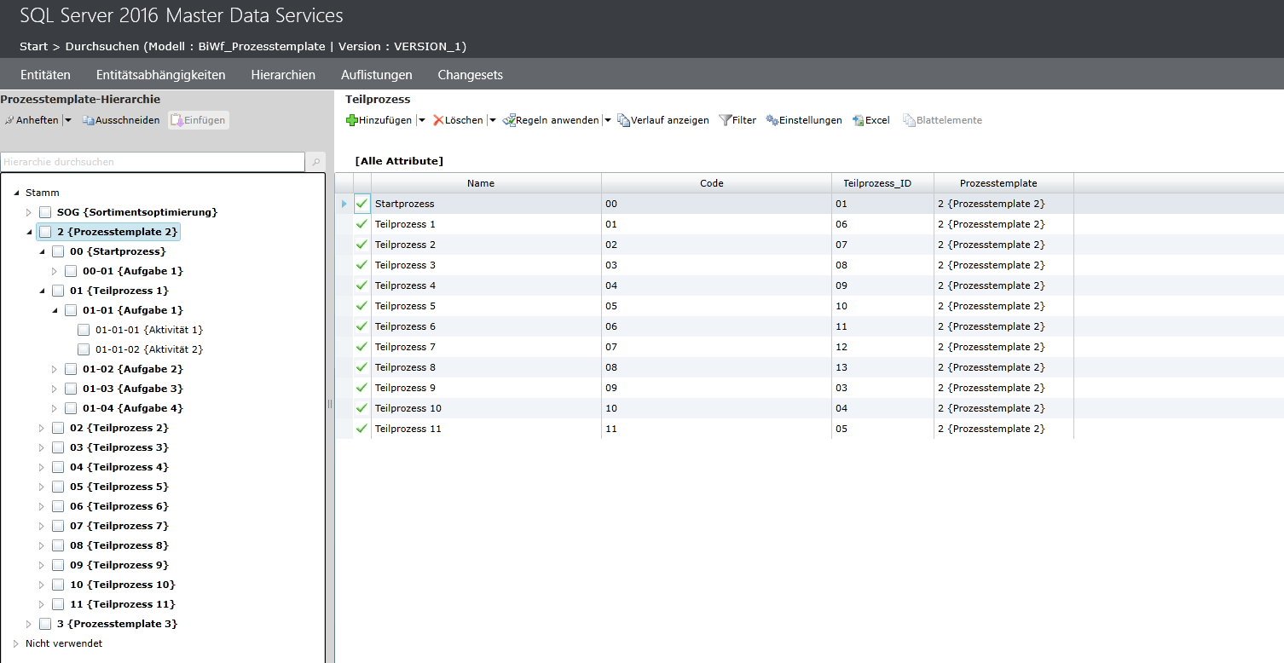
Task: Click into the Hierarchie durchsuchen field
Action: (153, 162)
